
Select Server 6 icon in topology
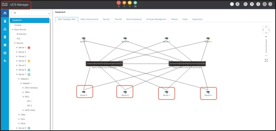125,92
